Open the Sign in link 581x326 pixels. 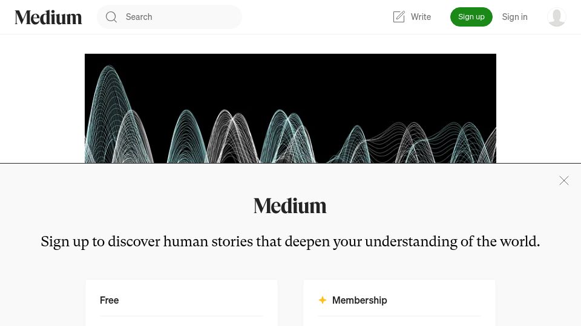[x=514, y=17]
